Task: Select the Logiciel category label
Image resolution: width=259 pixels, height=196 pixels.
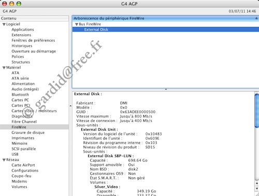Action: [x=13, y=24]
